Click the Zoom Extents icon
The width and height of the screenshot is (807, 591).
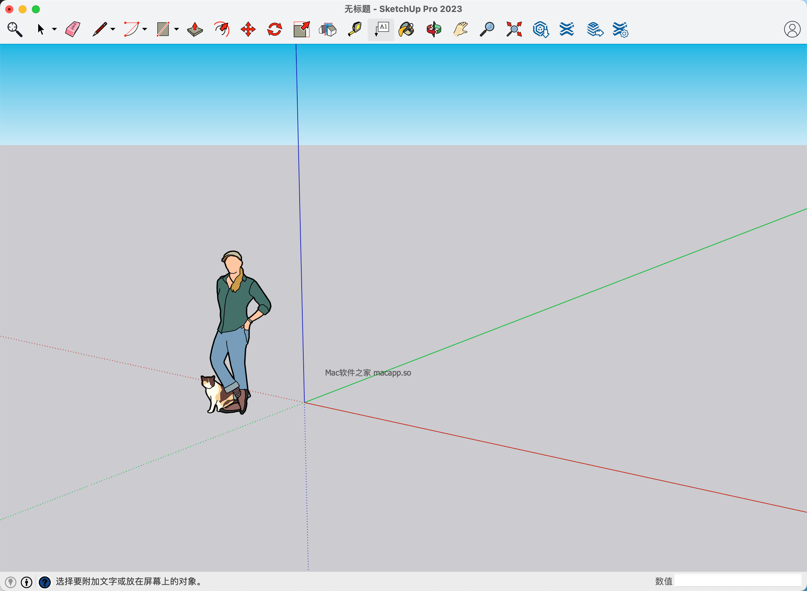point(514,29)
